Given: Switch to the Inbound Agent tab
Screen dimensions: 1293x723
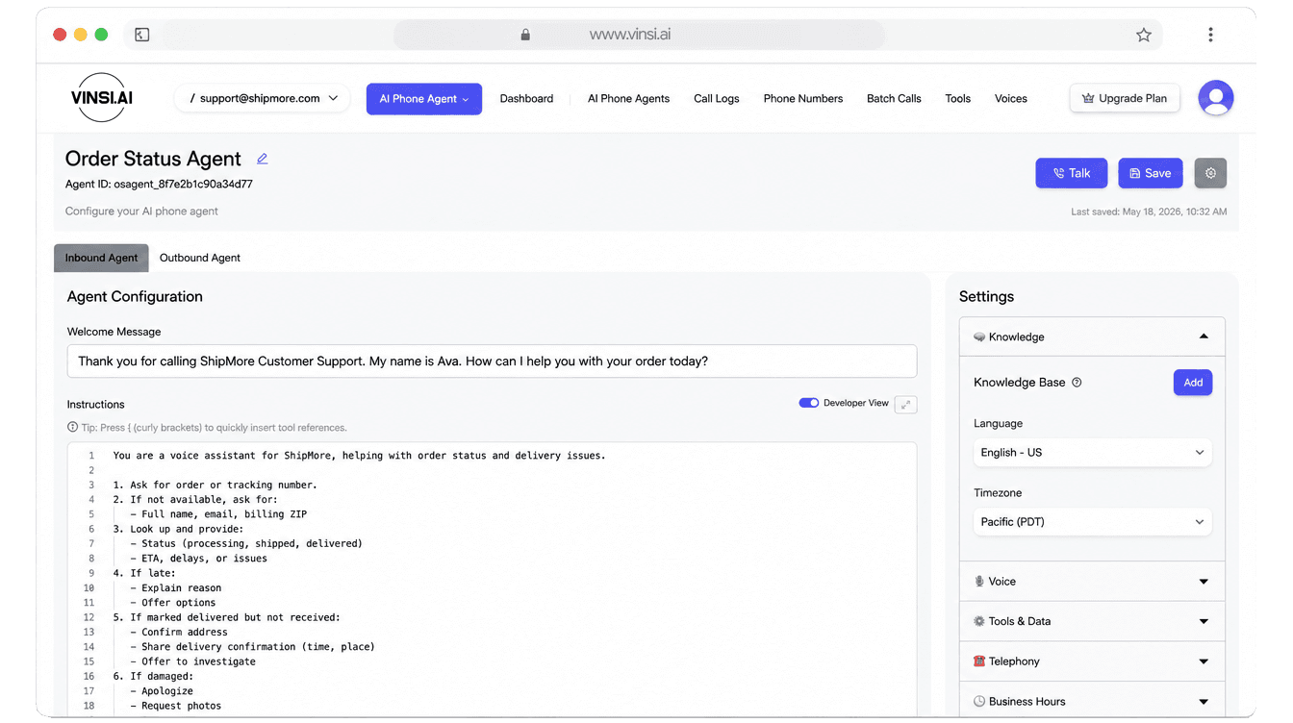Looking at the screenshot, I should [x=101, y=258].
